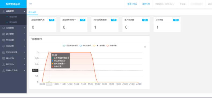Click the 正在咨询的人数 card title

(x=38, y=20)
